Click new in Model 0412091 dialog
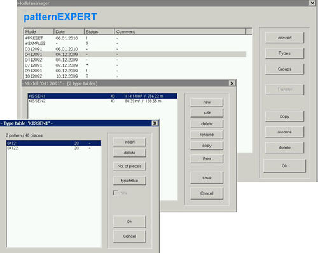This screenshot has height=253, width=318. [207, 102]
